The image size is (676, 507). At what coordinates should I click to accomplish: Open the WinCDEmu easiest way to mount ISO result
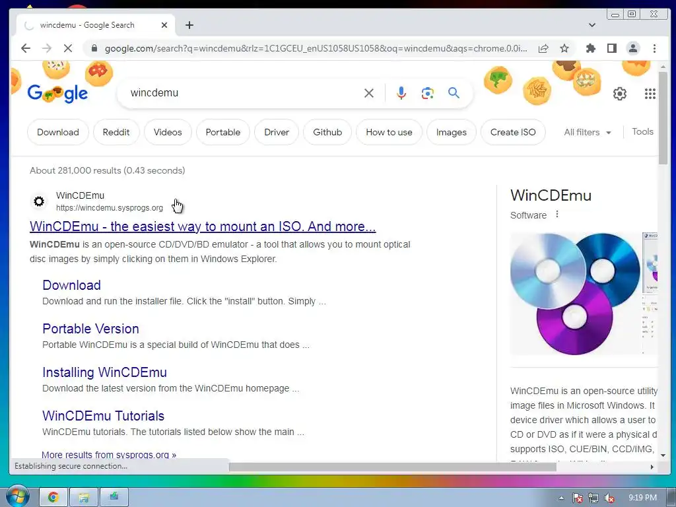(x=203, y=226)
